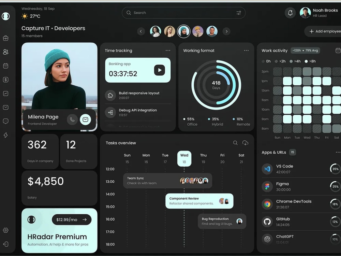The width and height of the screenshot is (341, 256).
Task: Select Sat 21 in Tasks overview
Action: [x=241, y=158]
